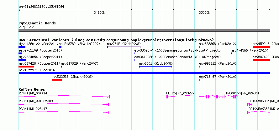Image resolution: width=279 pixels, height=130 pixels.
Task: Select the gray 21q22.12 cytogenetic band bar
Action: [144, 30]
